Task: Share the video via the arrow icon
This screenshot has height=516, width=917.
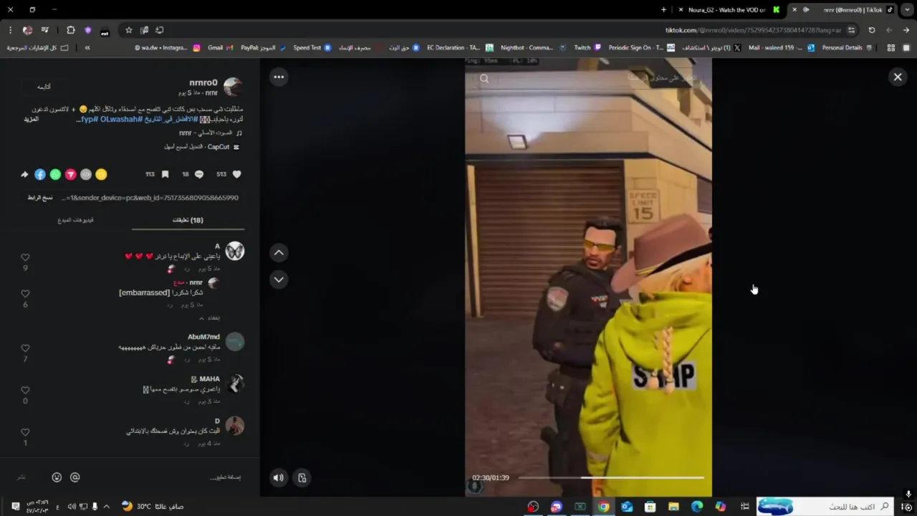Action: point(24,174)
